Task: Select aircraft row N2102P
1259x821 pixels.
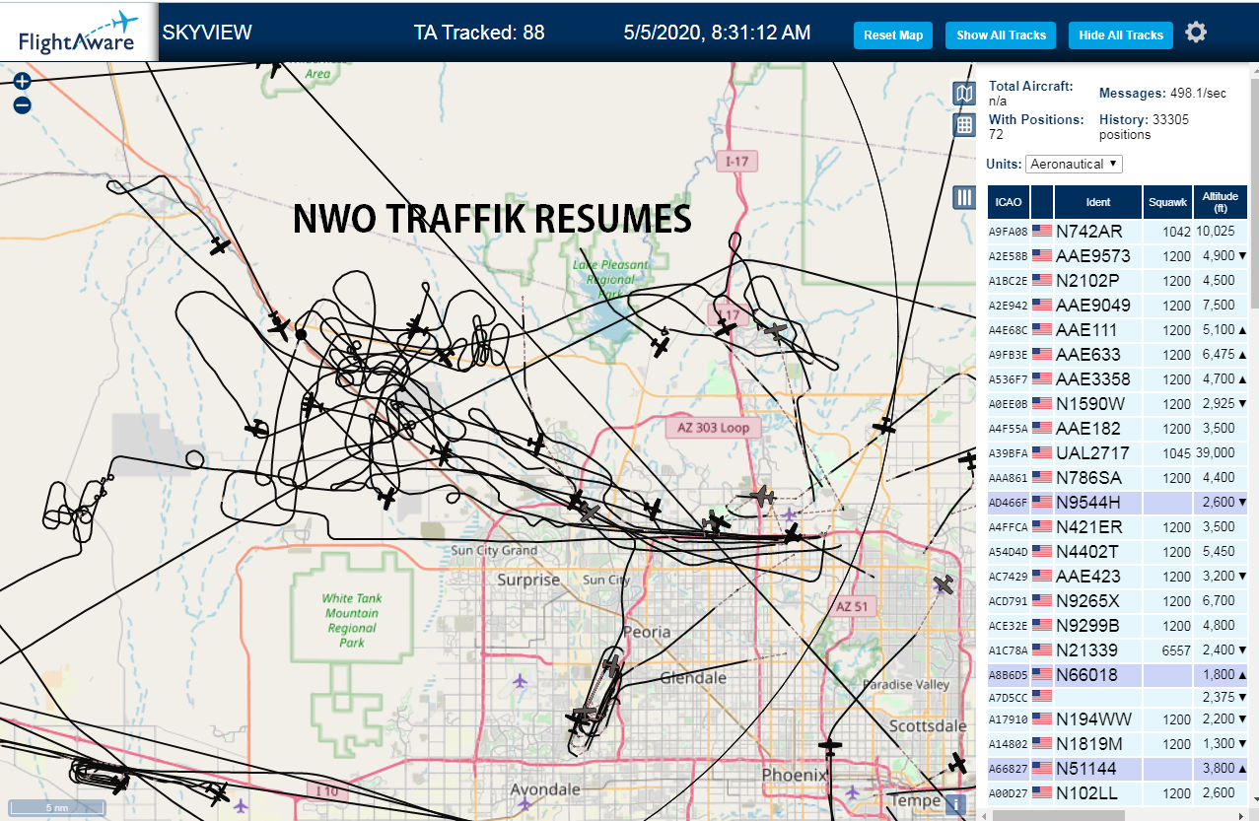Action: (1117, 281)
